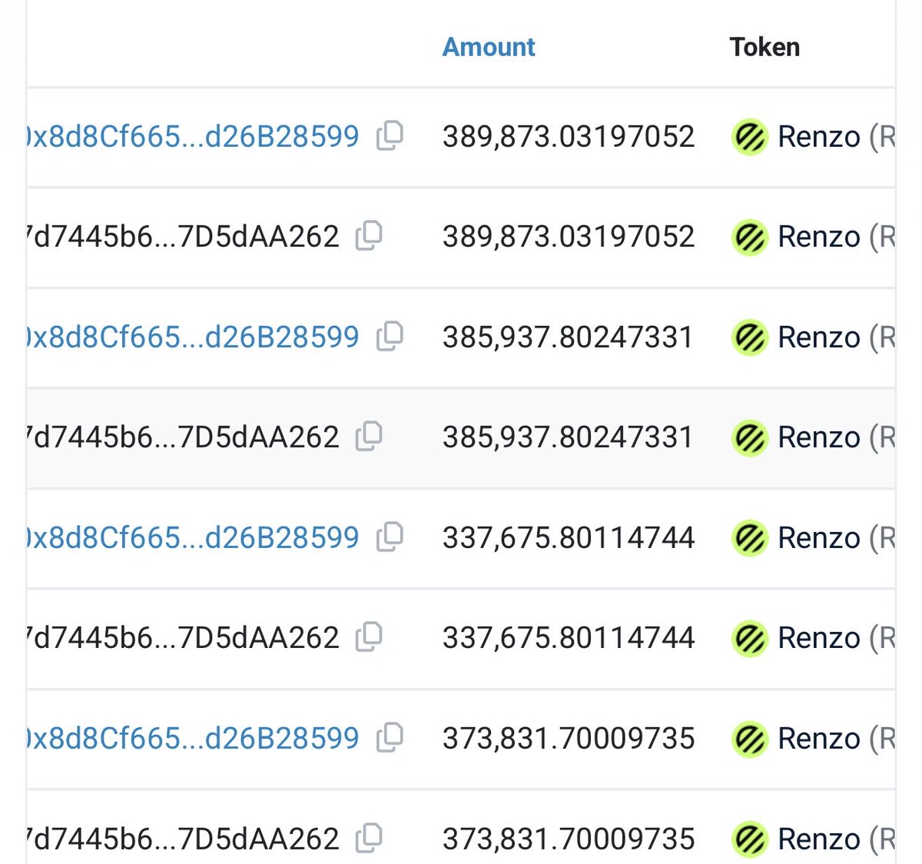The image size is (922, 864).
Task: Copy address 7d7445b6 beside amount 389,873.03197052
Action: 370,235
